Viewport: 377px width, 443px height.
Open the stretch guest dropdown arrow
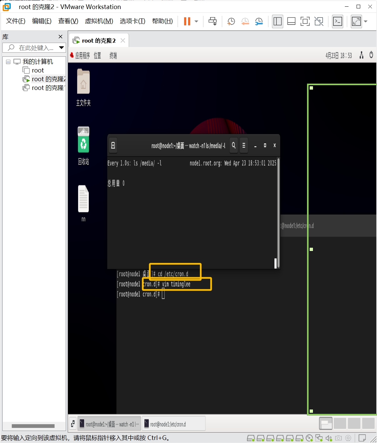[366, 21]
